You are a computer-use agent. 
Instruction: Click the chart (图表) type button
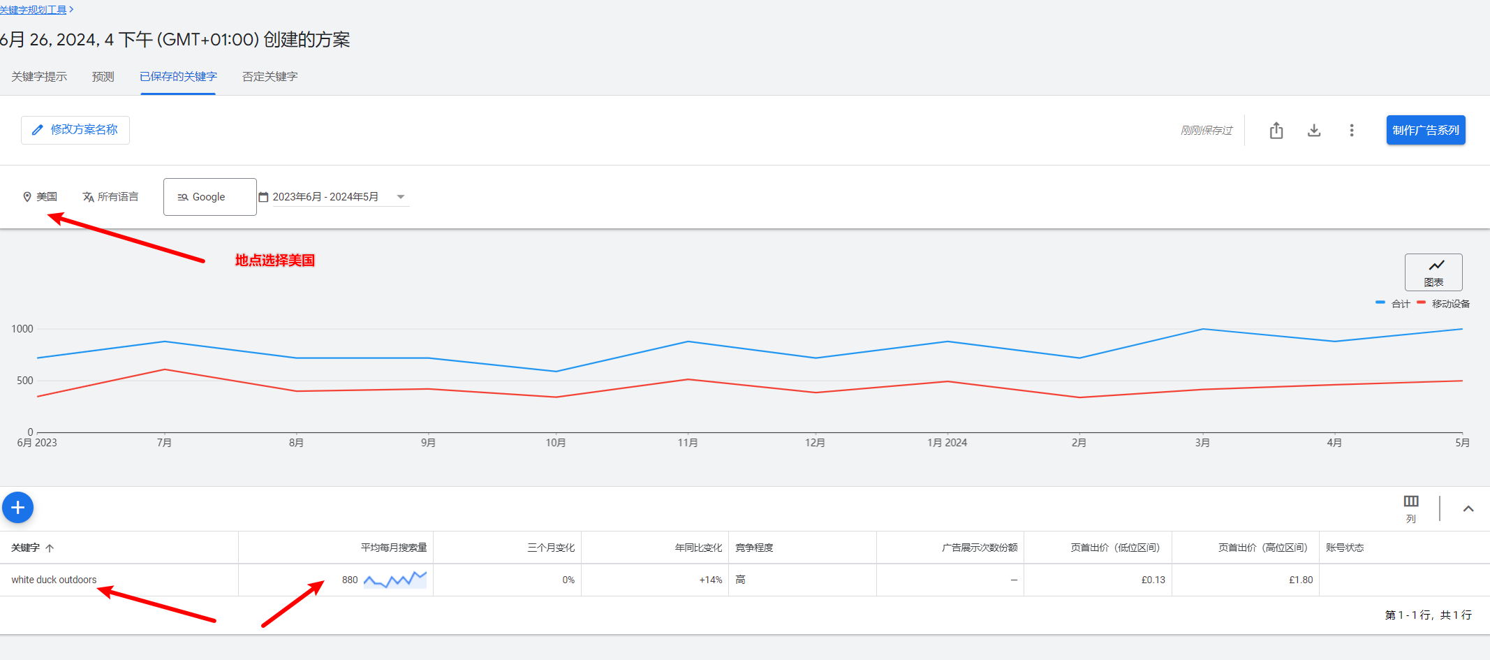(1433, 272)
